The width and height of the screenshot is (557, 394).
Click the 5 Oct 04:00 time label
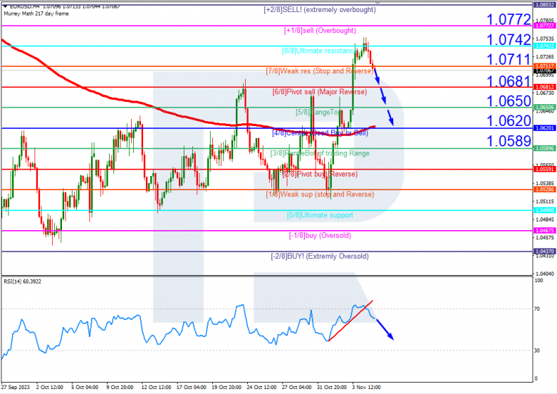point(85,388)
